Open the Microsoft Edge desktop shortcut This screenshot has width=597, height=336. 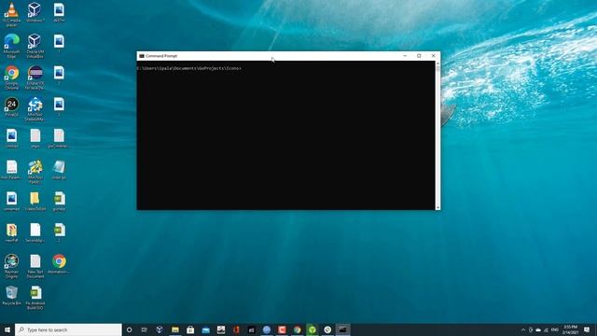point(12,46)
